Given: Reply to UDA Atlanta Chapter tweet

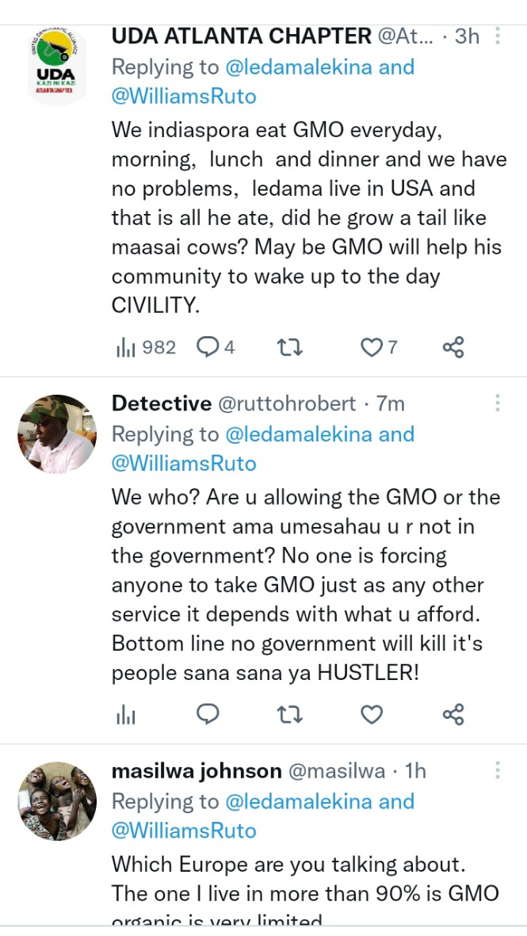Looking at the screenshot, I should coord(208,347).
